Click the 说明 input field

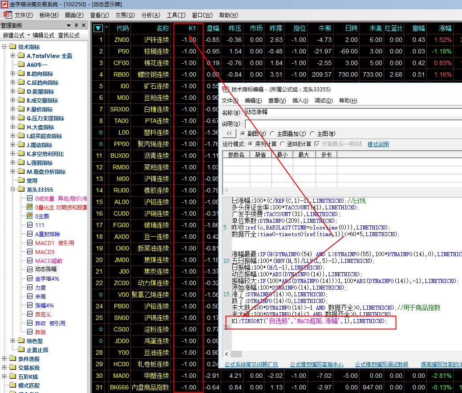point(353,123)
